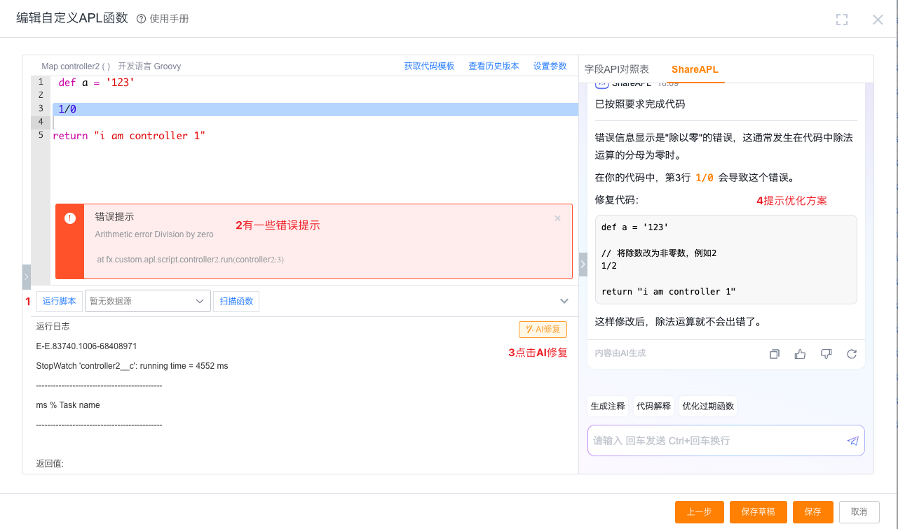
Task: Switch to the 字段API对照表 tab
Action: click(617, 69)
